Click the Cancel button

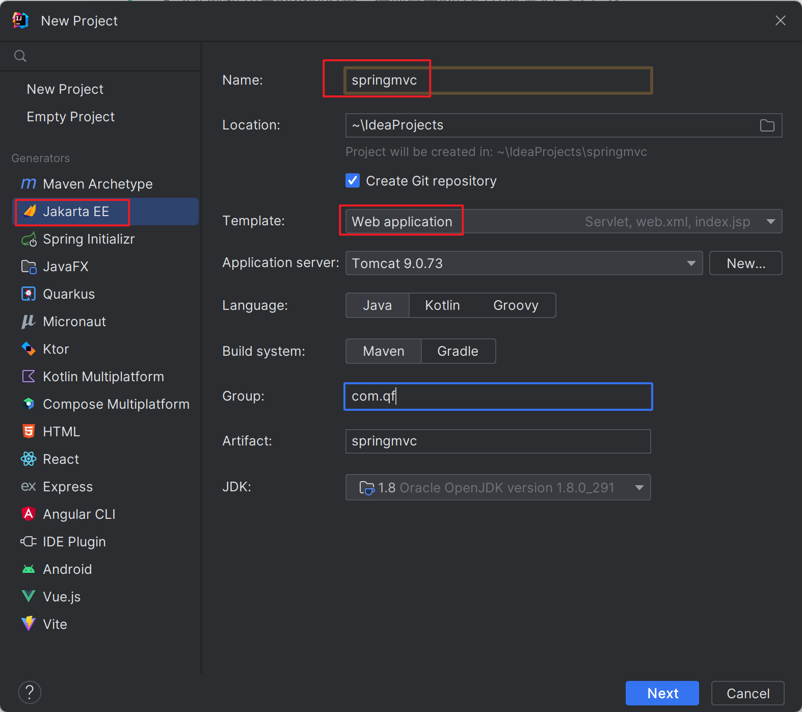748,693
